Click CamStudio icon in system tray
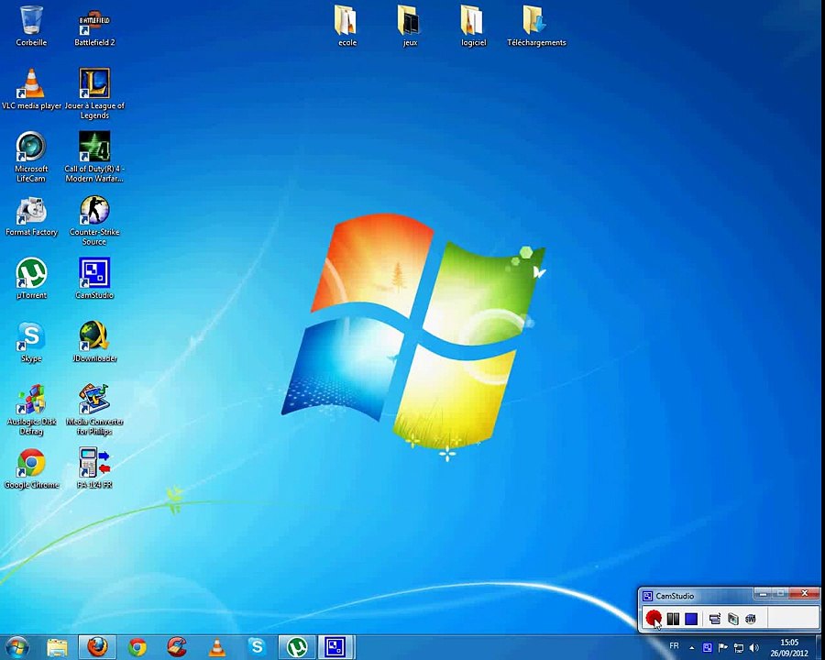 tap(708, 647)
